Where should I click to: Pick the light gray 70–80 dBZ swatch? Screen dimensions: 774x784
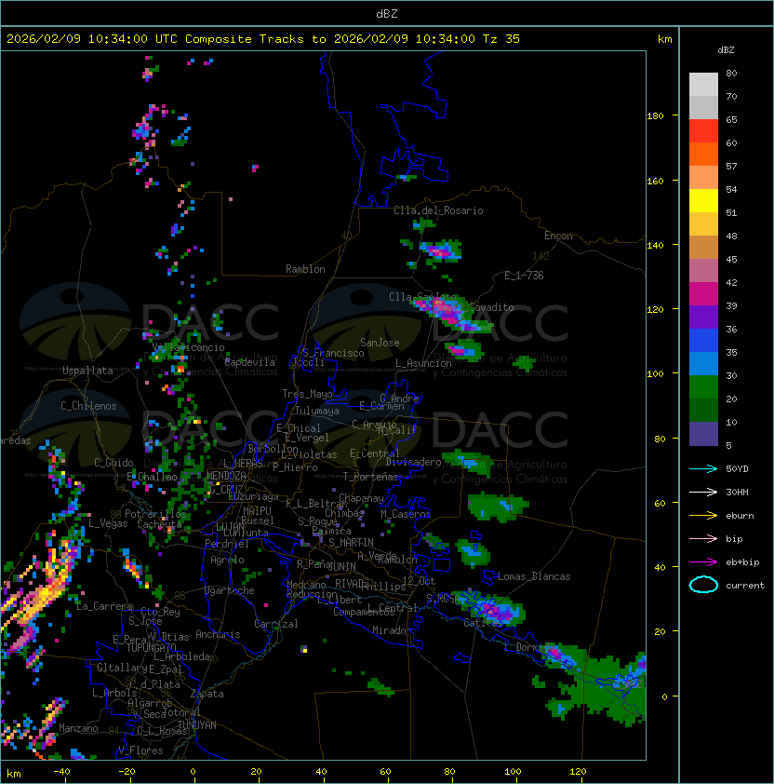coord(703,84)
